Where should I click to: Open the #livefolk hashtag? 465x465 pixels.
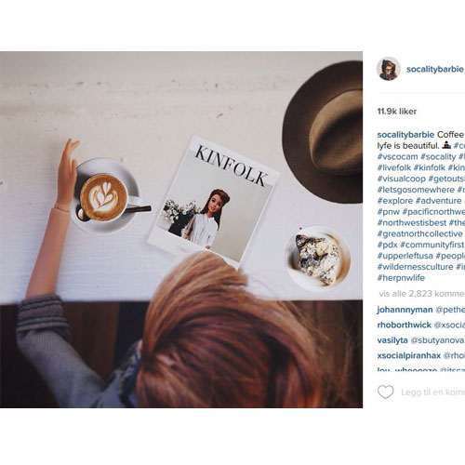click(x=394, y=167)
